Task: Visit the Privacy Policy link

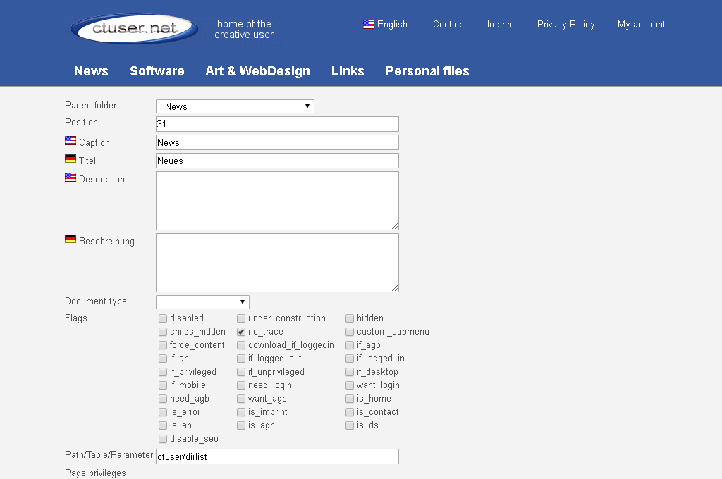Action: pos(565,24)
